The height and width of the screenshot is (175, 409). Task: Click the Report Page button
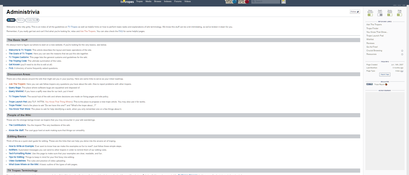[385, 75]
